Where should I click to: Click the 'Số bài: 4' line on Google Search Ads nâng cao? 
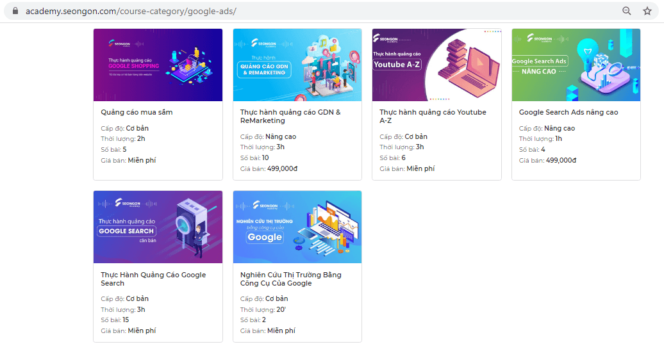coord(533,149)
